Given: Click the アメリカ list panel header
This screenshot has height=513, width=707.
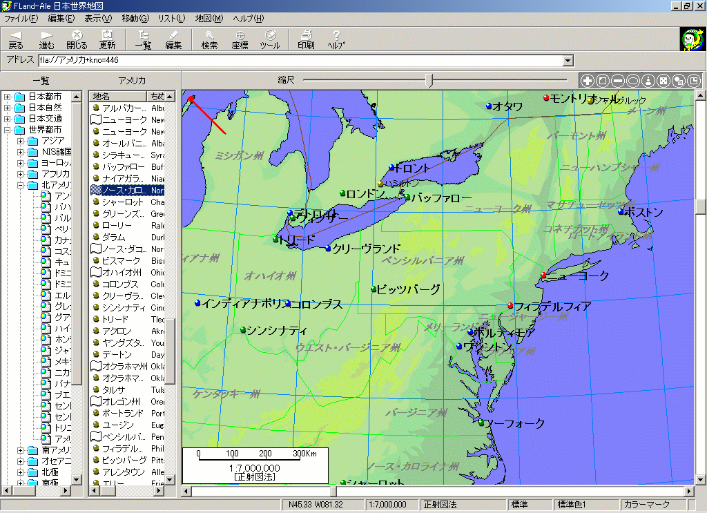Looking at the screenshot, I should (132, 80).
